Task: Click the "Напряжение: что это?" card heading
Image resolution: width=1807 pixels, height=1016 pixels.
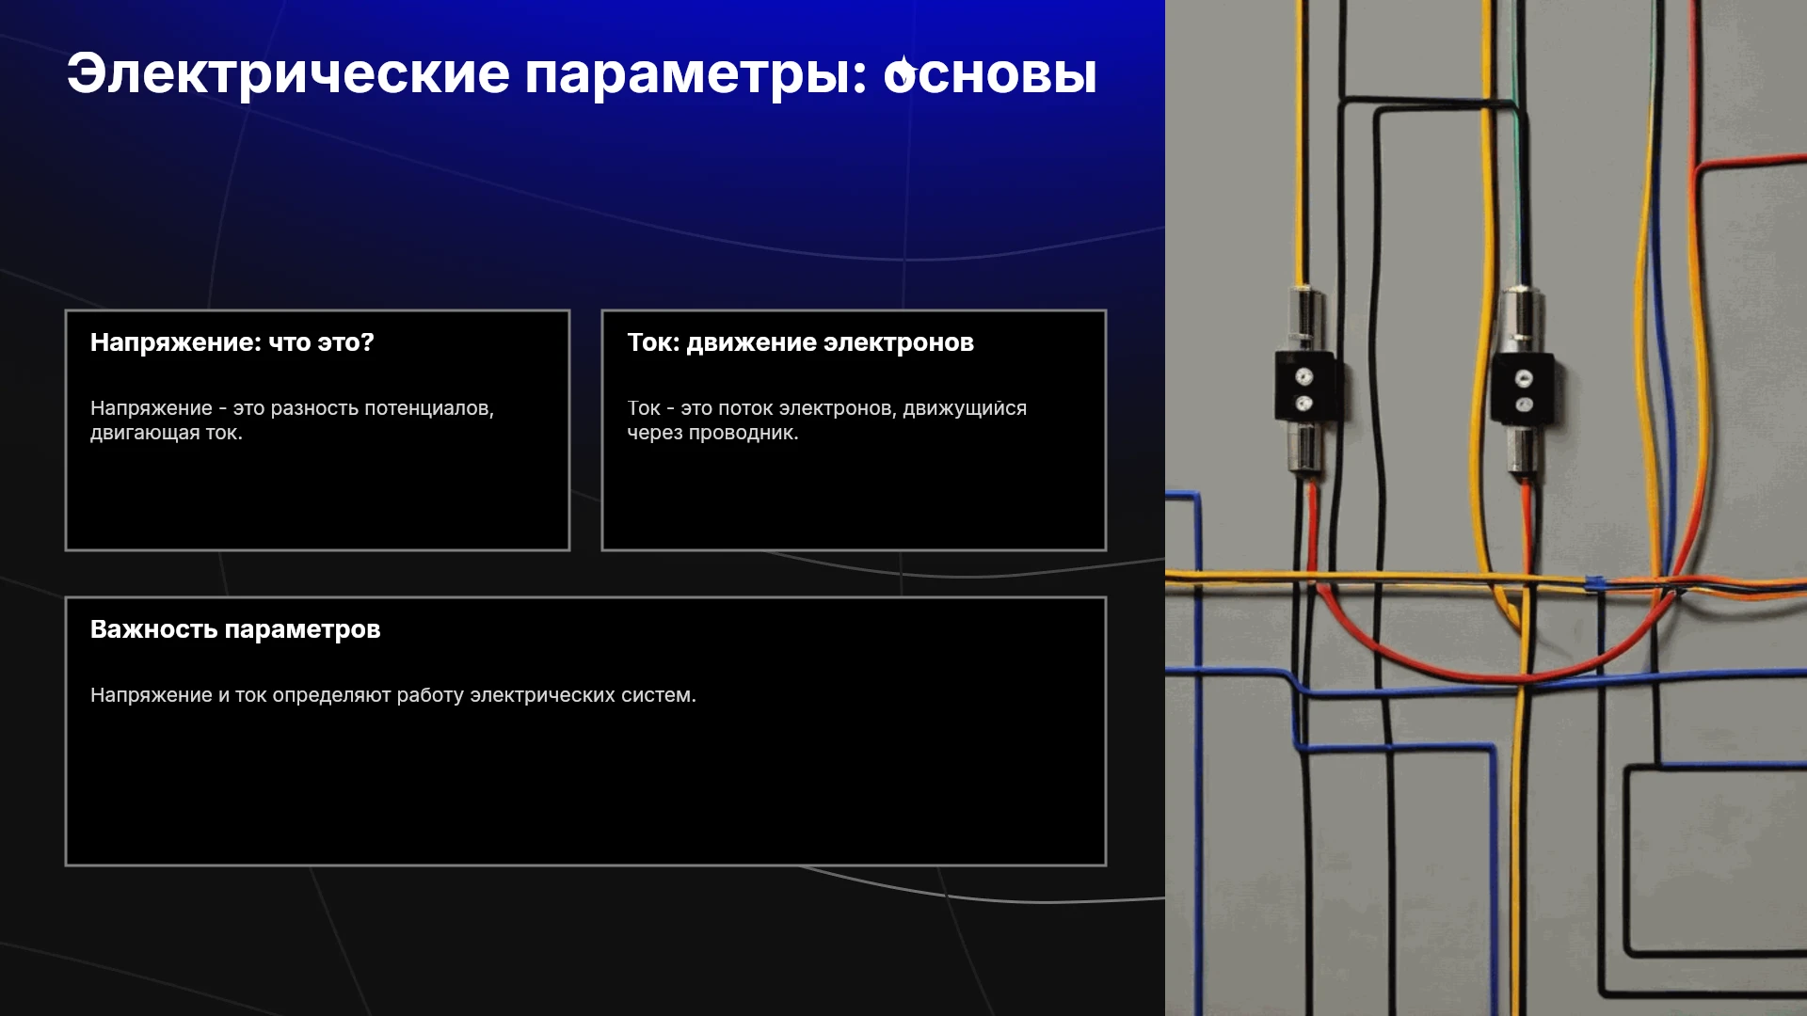Action: tap(232, 342)
